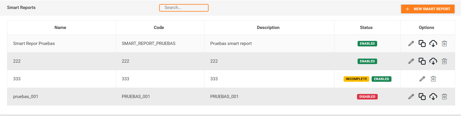Screen dimensions: 461x116
Task: Edit the Smart Repor Pruebas report
Action: (x=411, y=43)
